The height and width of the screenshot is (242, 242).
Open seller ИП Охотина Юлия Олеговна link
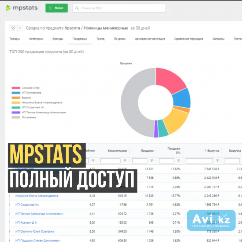pos(34,232)
